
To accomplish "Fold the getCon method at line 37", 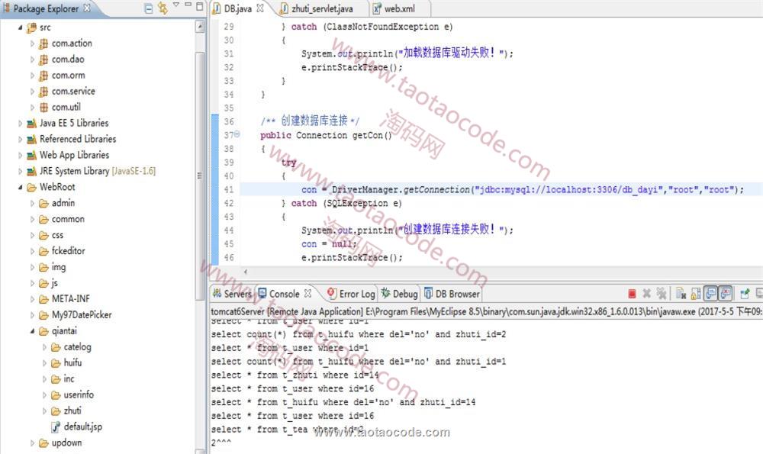I will click(236, 135).
